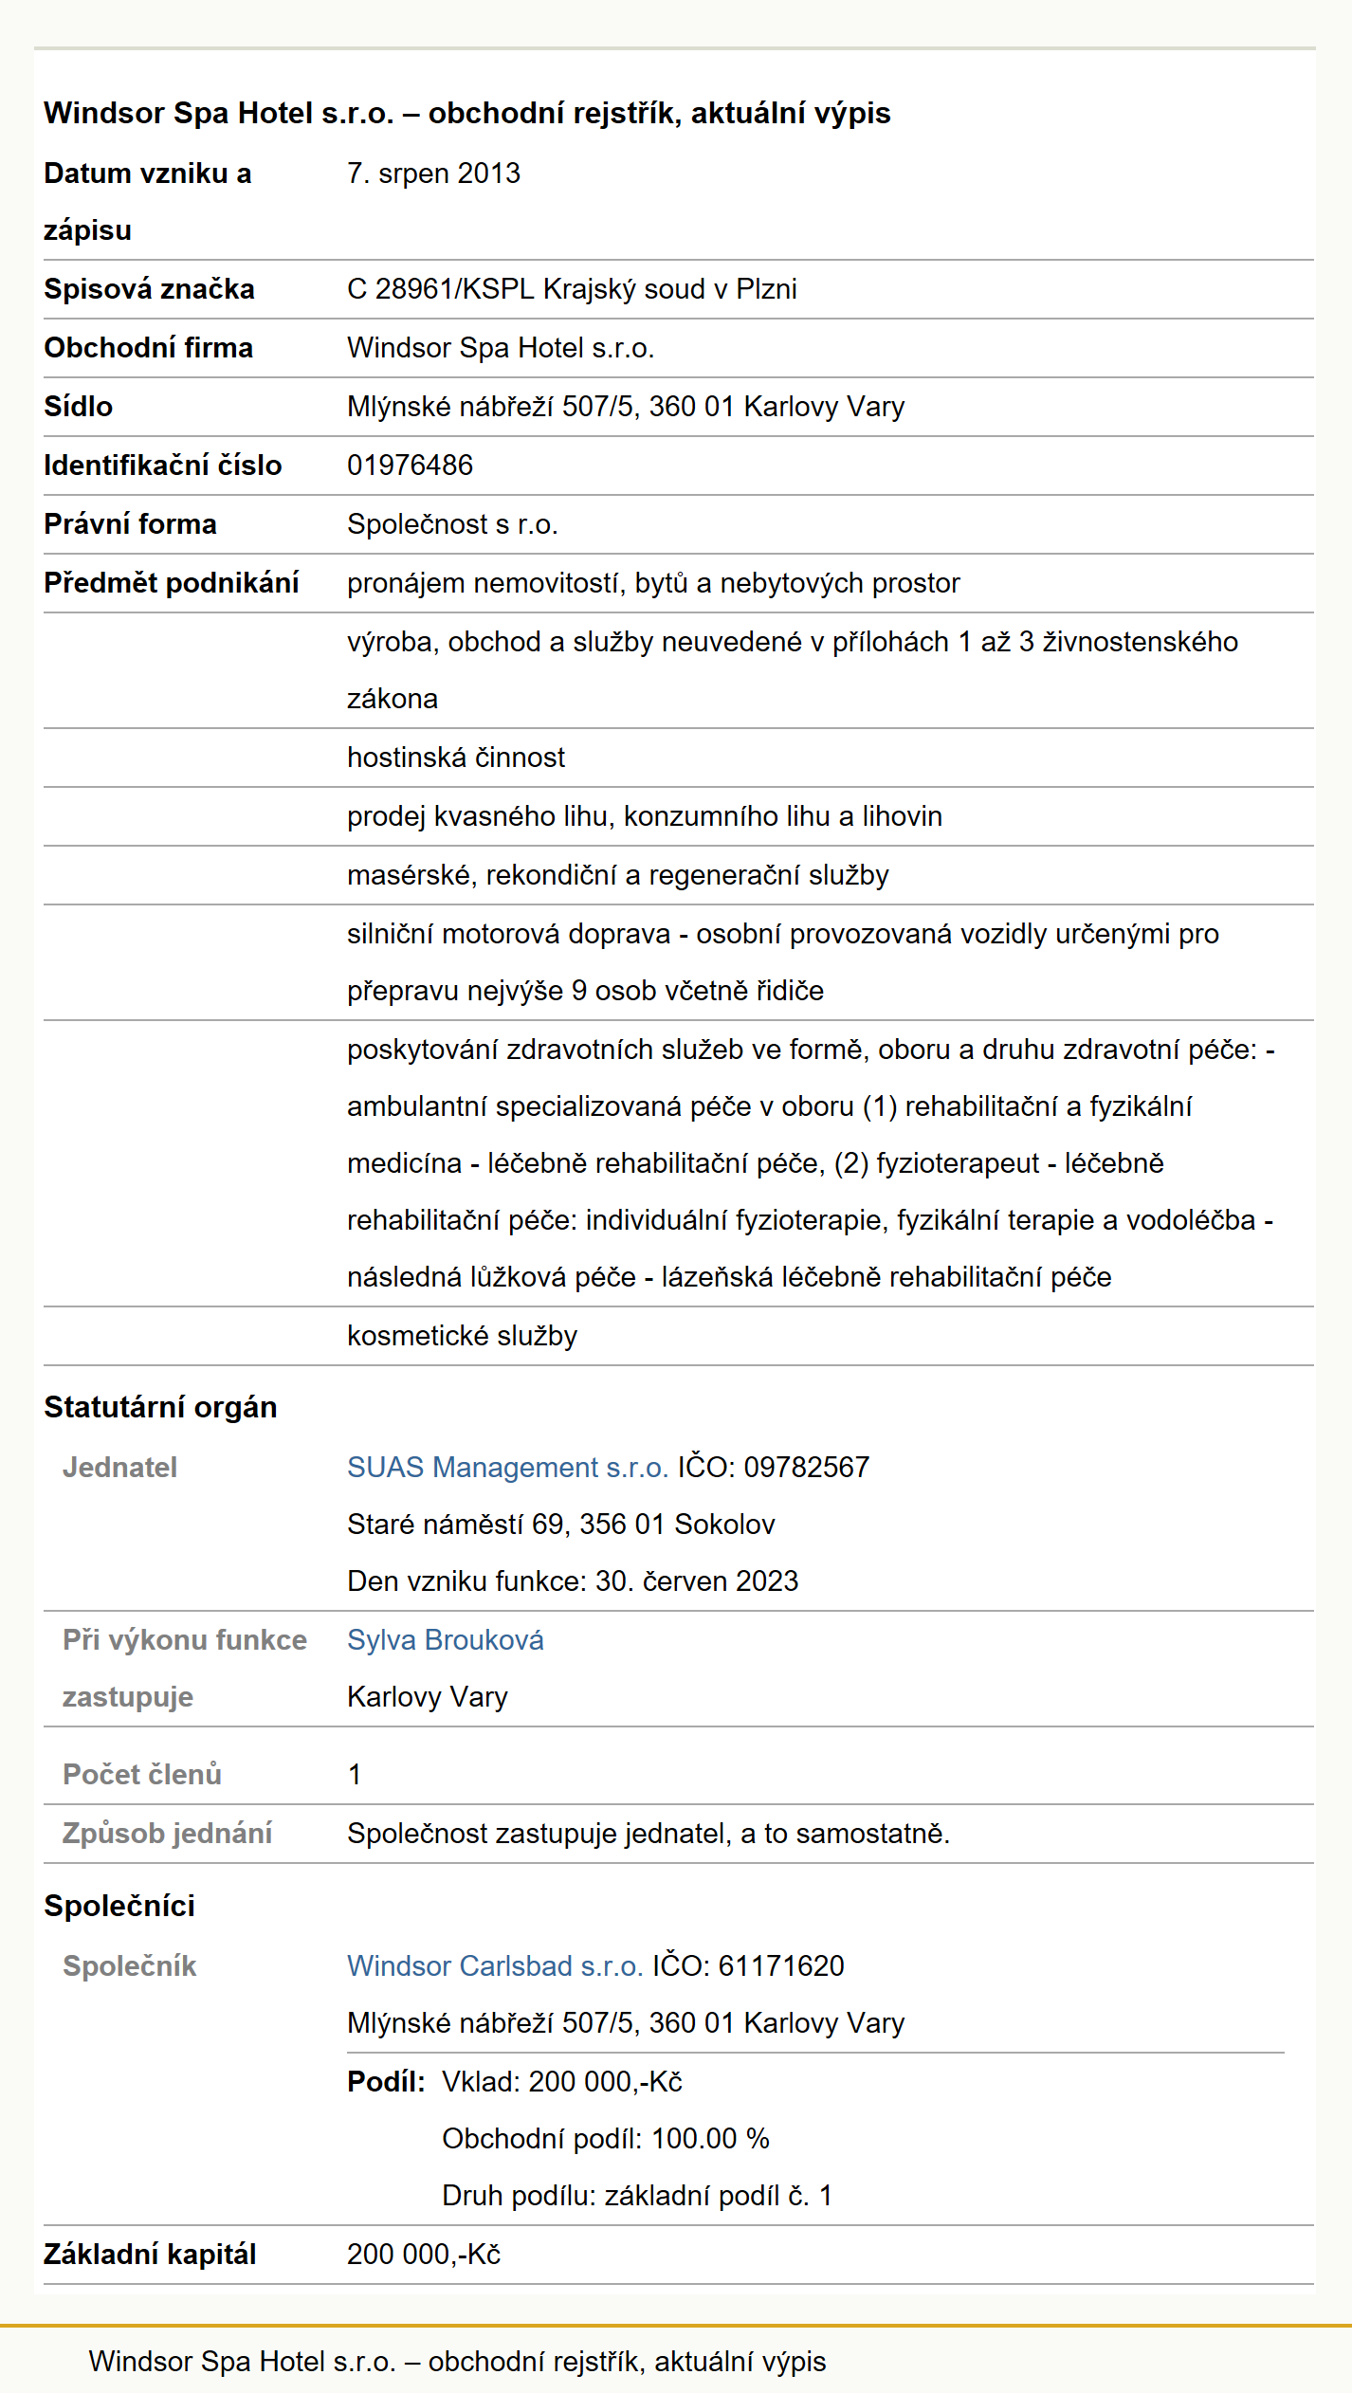
Task: Click the Obchodní podíl 100.00 % text
Action: pyautogui.click(x=606, y=2138)
